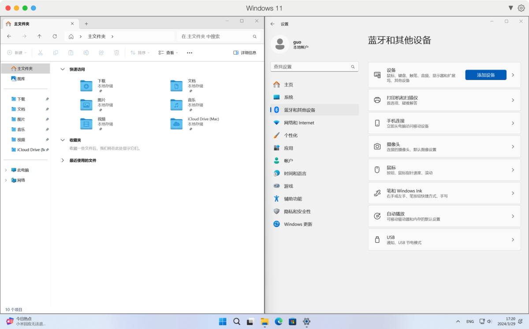Open 鼠标 settings
The height and width of the screenshot is (329, 529).
[x=444, y=170]
